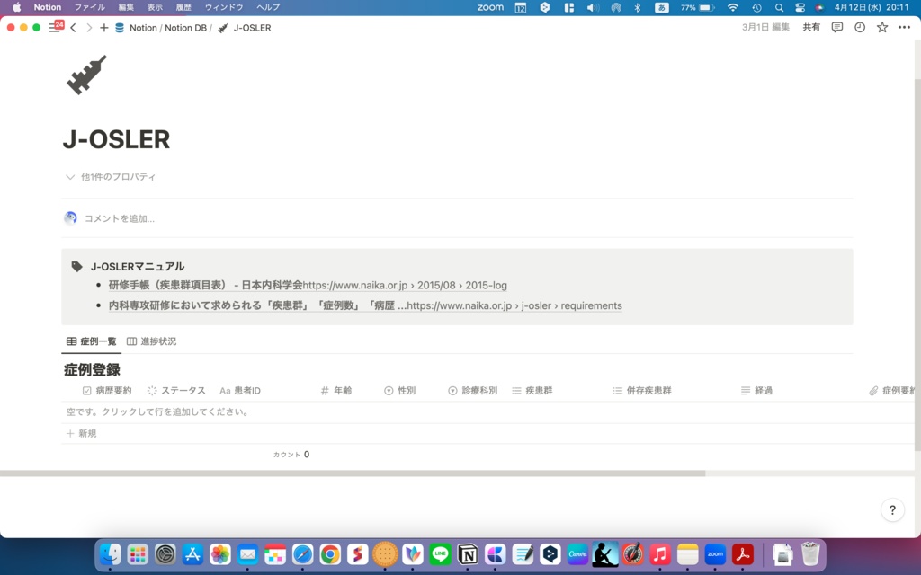Favorite this page with star icon

pyautogui.click(x=882, y=28)
